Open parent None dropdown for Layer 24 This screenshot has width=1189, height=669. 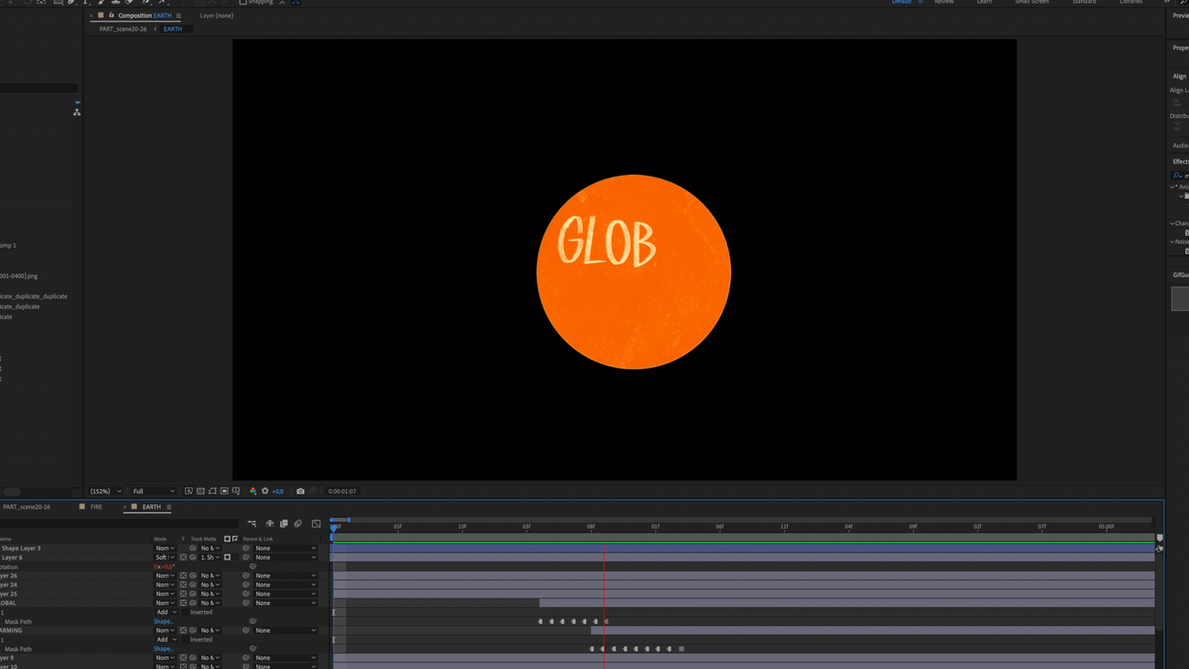click(285, 585)
